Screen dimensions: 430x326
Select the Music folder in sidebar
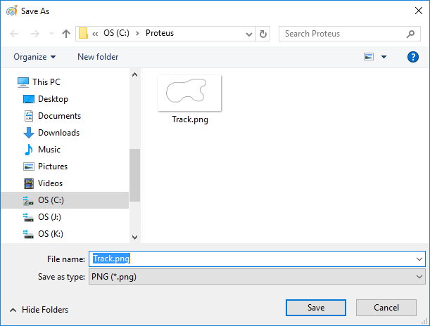[49, 150]
